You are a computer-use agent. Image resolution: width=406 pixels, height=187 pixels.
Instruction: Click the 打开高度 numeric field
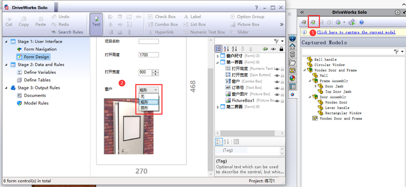pos(148,55)
